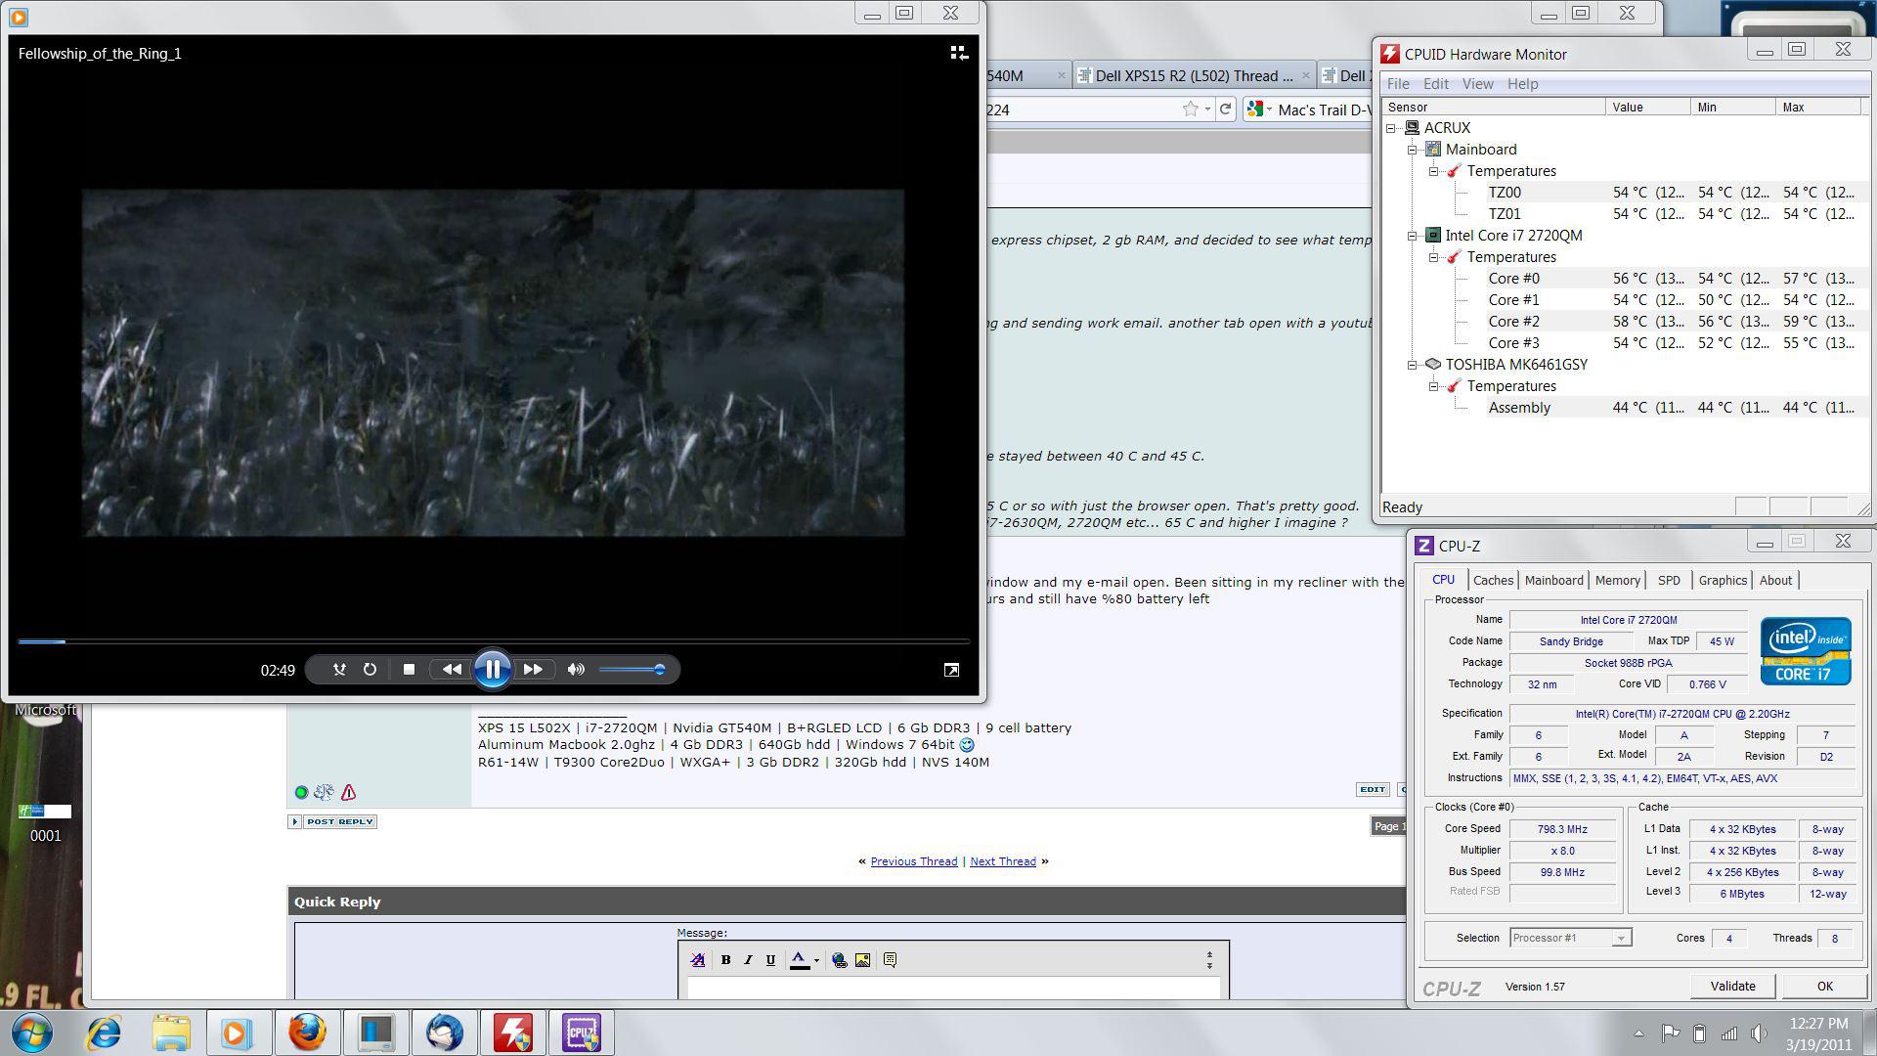Select the Core #2 temperature row
This screenshot has width=1877, height=1056.
click(x=1672, y=322)
